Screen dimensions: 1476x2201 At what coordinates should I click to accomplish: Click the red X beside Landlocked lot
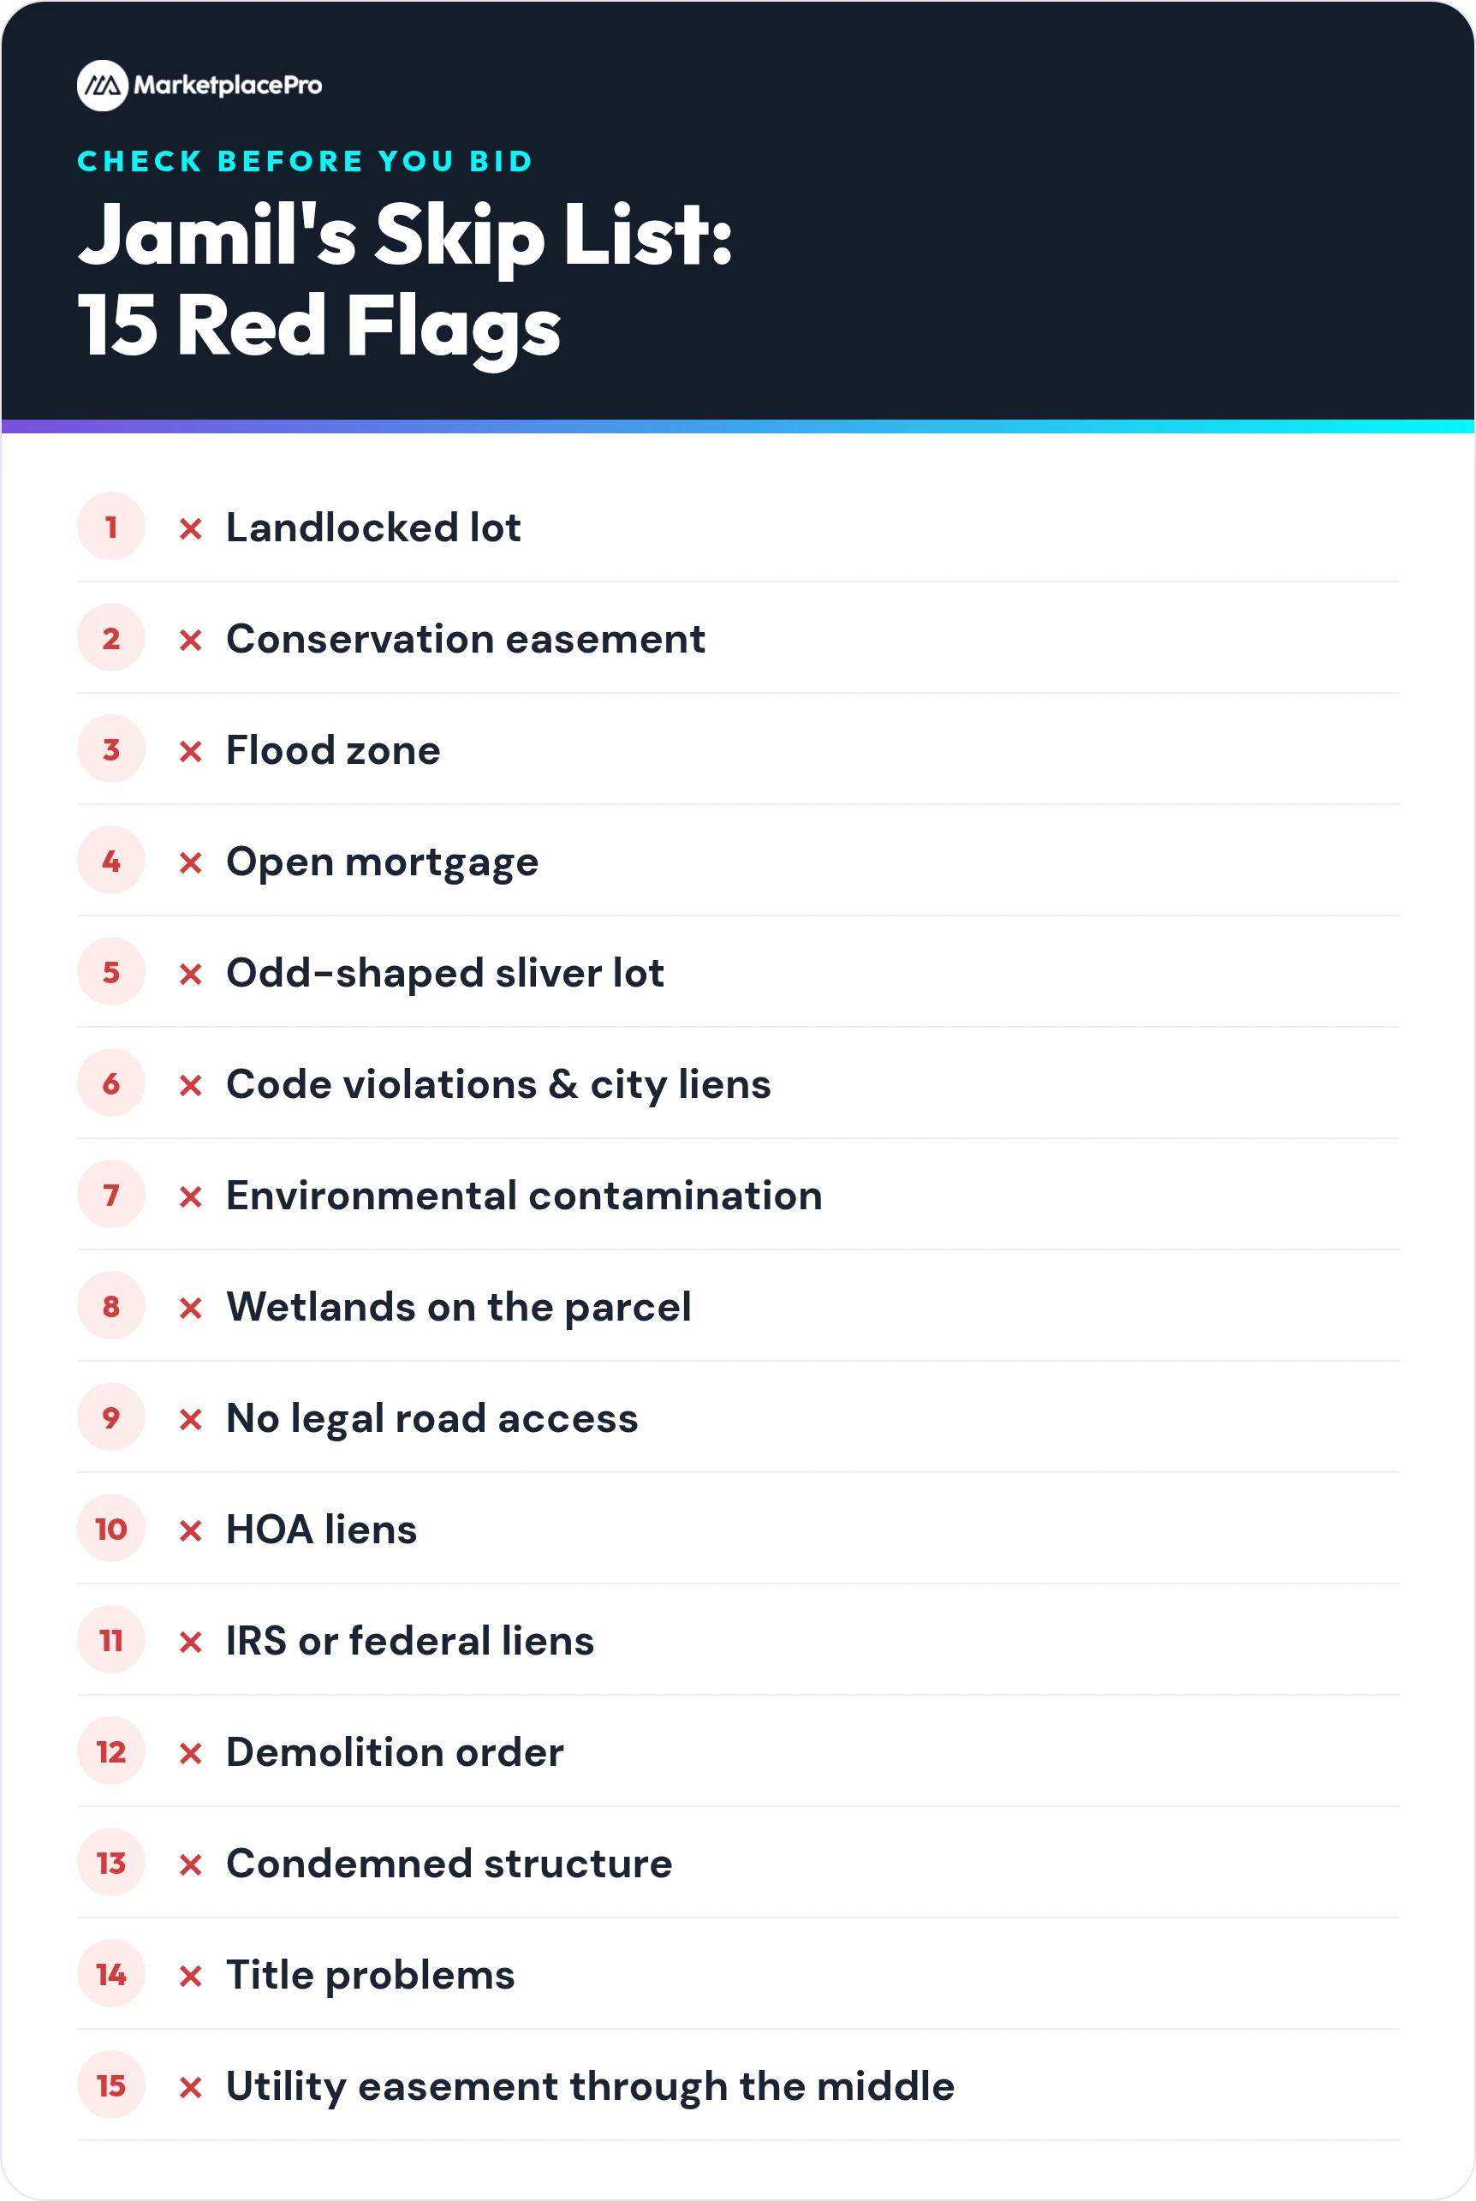(191, 529)
